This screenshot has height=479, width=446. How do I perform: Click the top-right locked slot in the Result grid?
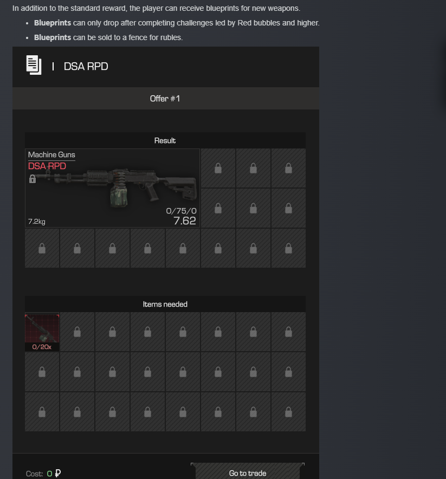tap(288, 168)
